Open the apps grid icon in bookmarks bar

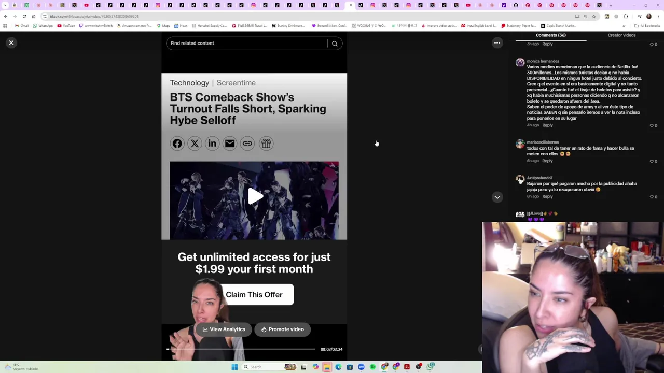(5, 26)
